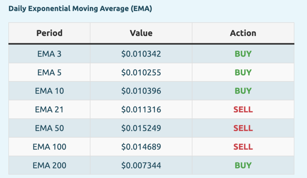Click the SELL action for EMA 50
The image size is (307, 178).
(243, 128)
